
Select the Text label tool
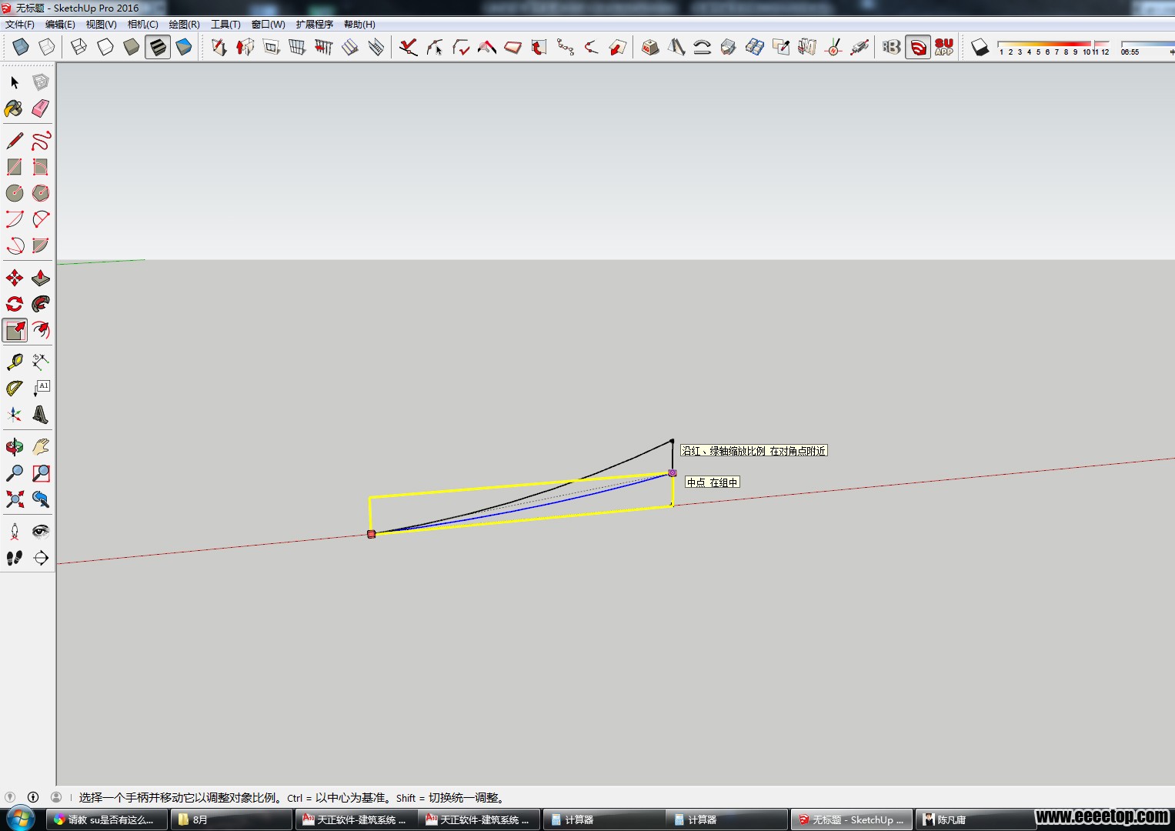pyautogui.click(x=41, y=388)
